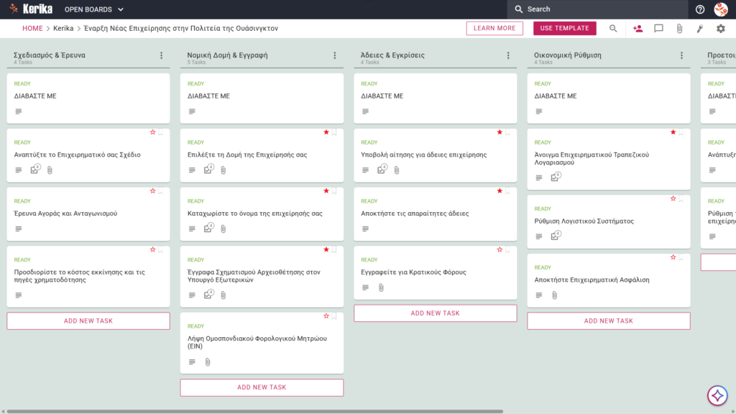Open card Αποκτήστε τις απαραίτητες άδειες
The height and width of the screenshot is (414, 736).
click(x=435, y=214)
